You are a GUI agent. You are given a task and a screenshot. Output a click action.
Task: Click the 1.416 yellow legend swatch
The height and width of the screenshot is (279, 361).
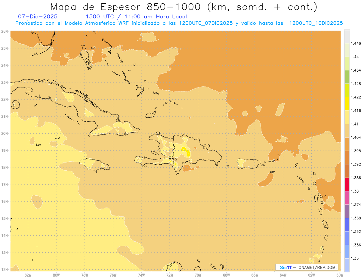[x=347, y=104]
